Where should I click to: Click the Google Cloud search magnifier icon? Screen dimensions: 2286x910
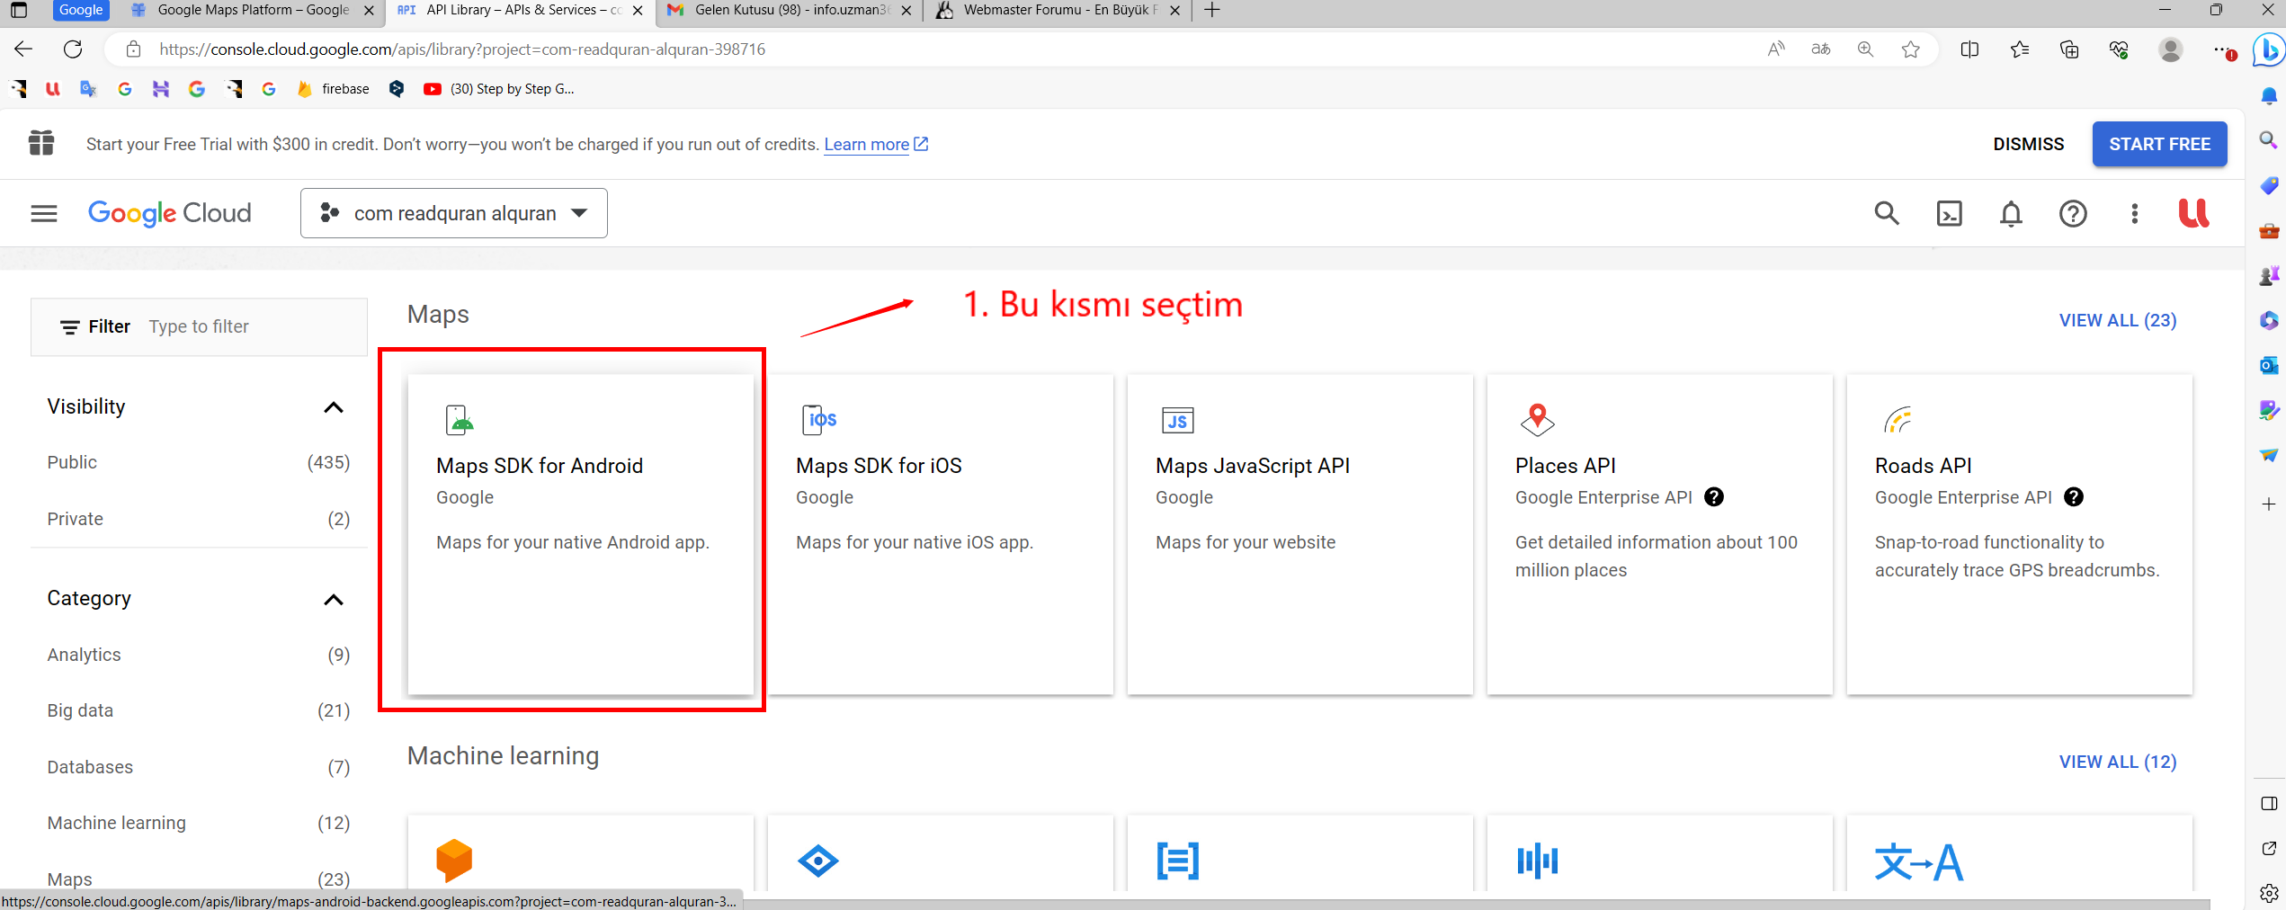pyautogui.click(x=1886, y=213)
